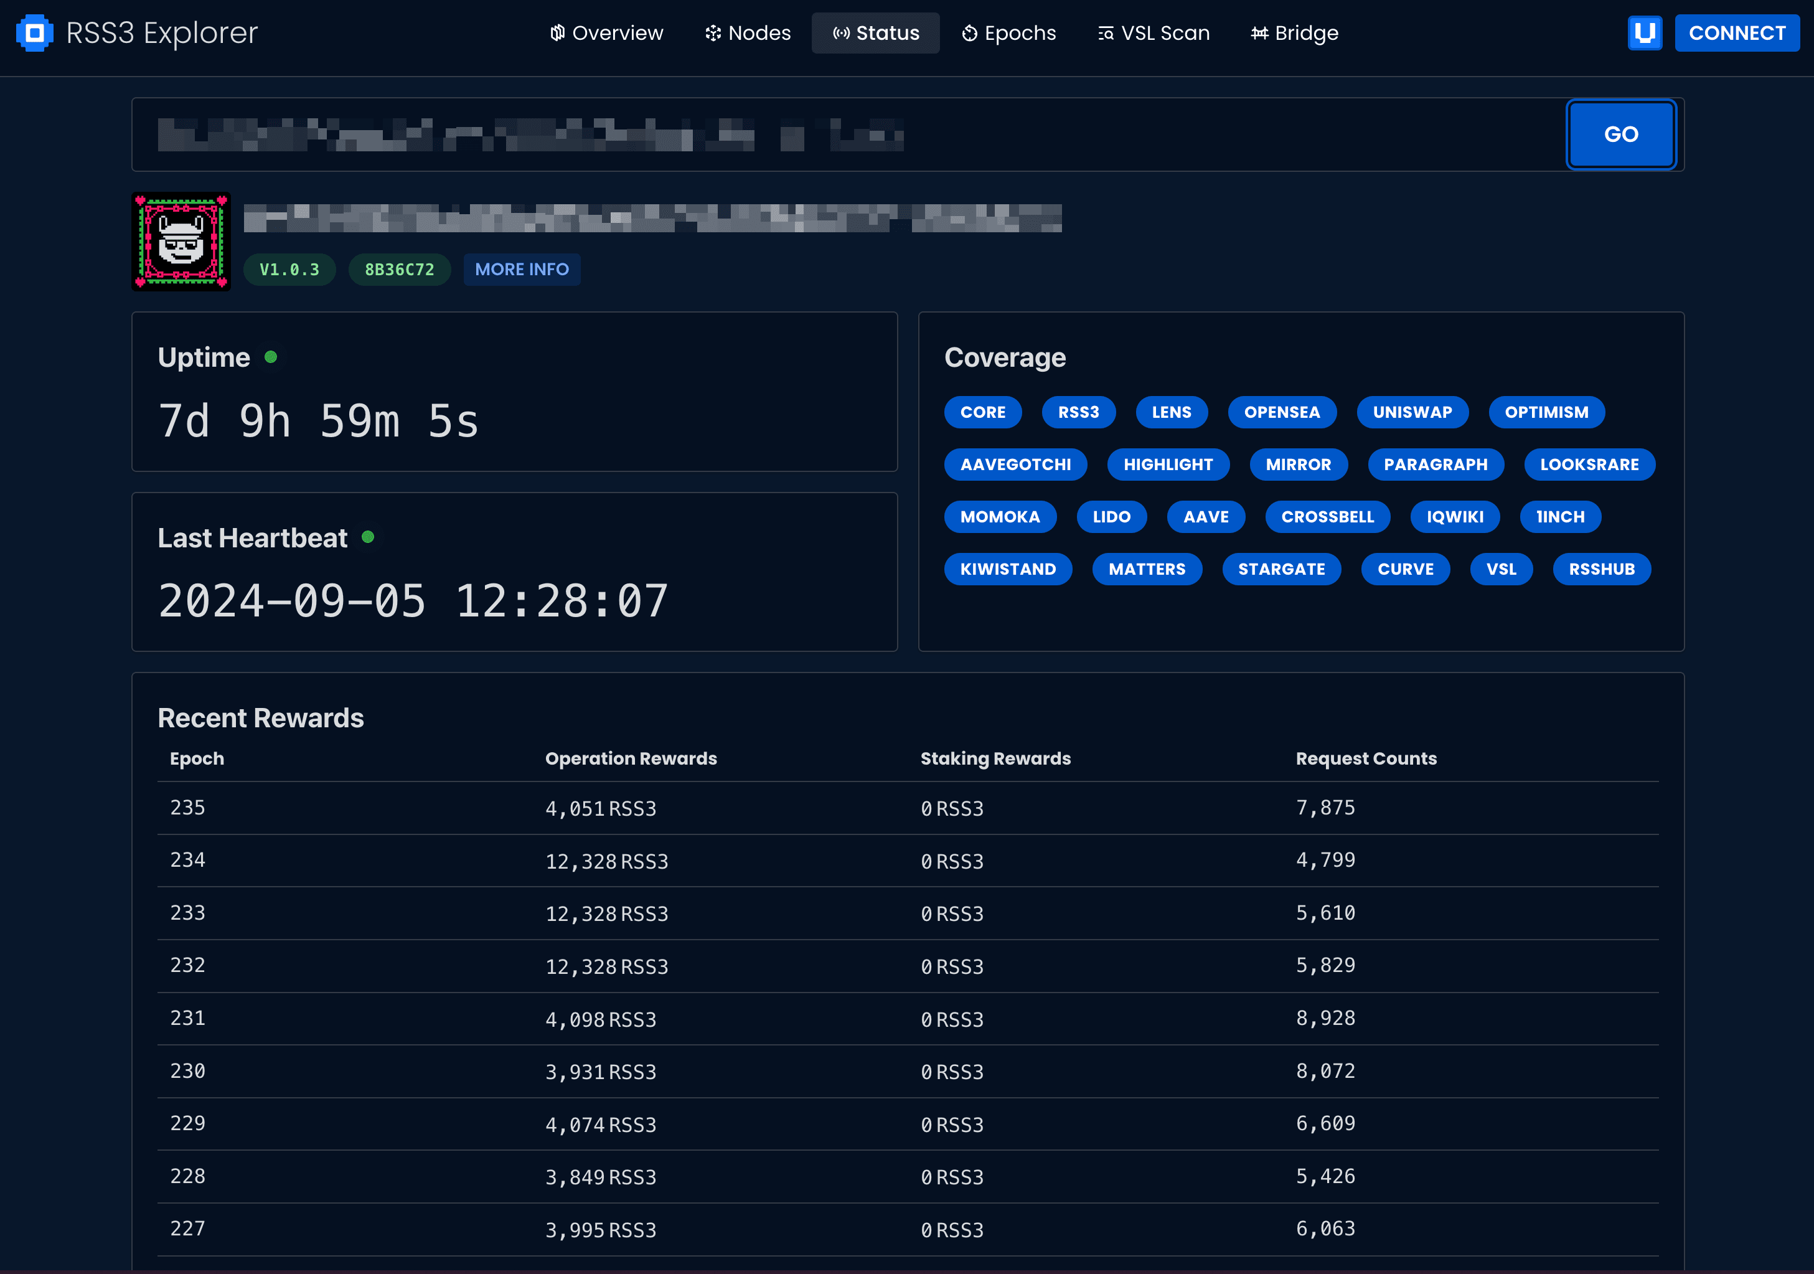Select the IQWIKI coverage tag
1814x1274 pixels.
pyautogui.click(x=1455, y=517)
